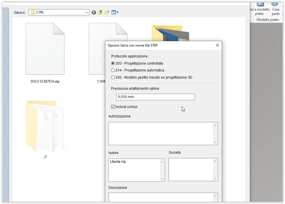285x204 pixels.
Task: Select the _V folder icon
Action: (45, 126)
